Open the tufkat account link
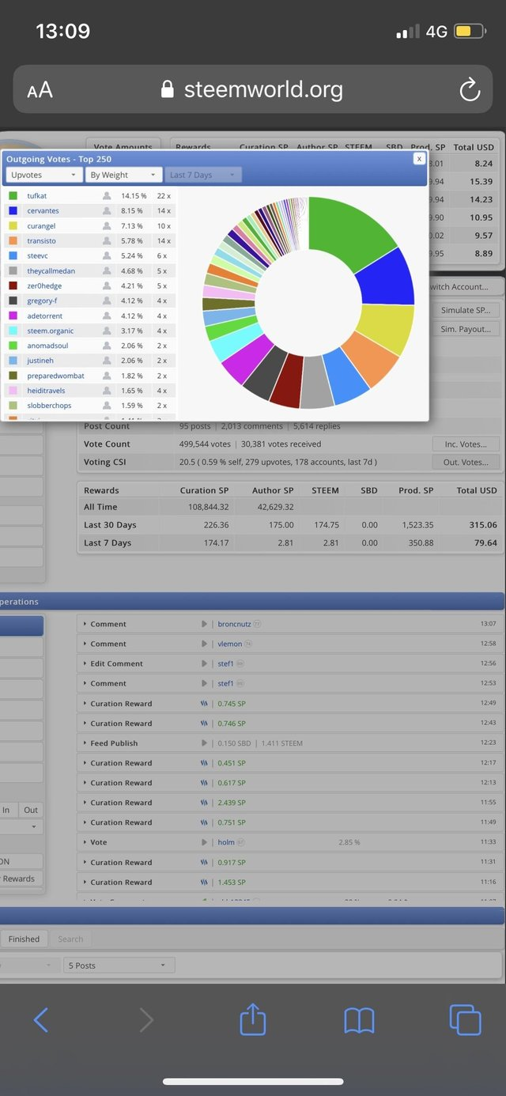Viewport: 506px width, 1096px height. point(37,195)
